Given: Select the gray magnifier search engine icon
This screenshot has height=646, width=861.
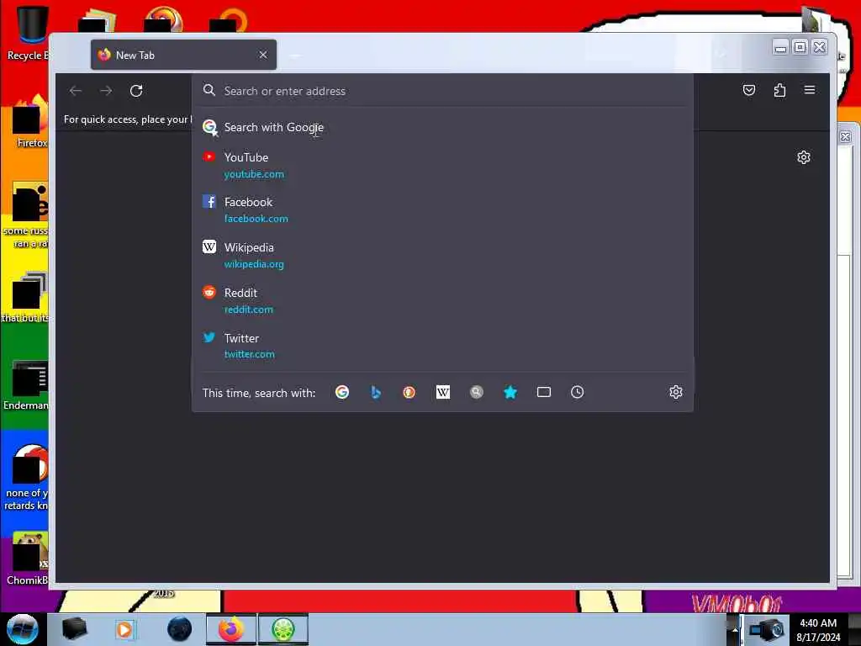Looking at the screenshot, I should (477, 392).
